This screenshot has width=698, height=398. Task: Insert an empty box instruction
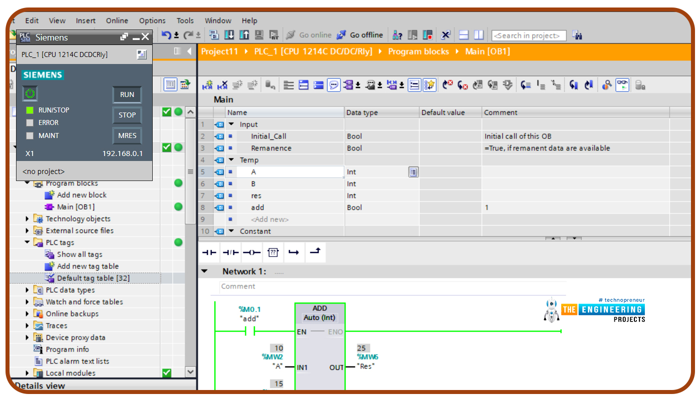coord(272,252)
